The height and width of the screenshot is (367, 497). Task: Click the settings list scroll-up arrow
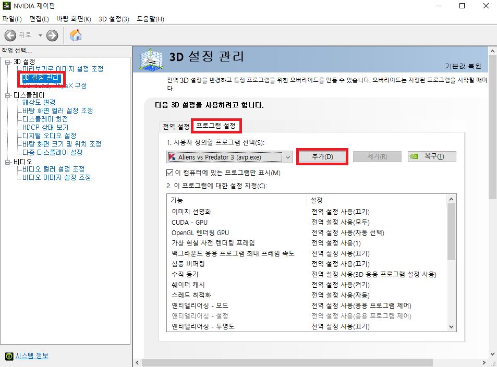[x=451, y=199]
